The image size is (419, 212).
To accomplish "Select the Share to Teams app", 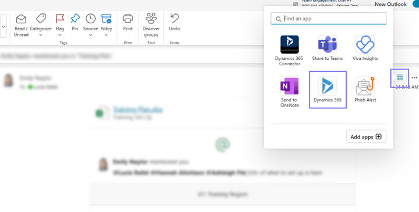I will 328,48.
